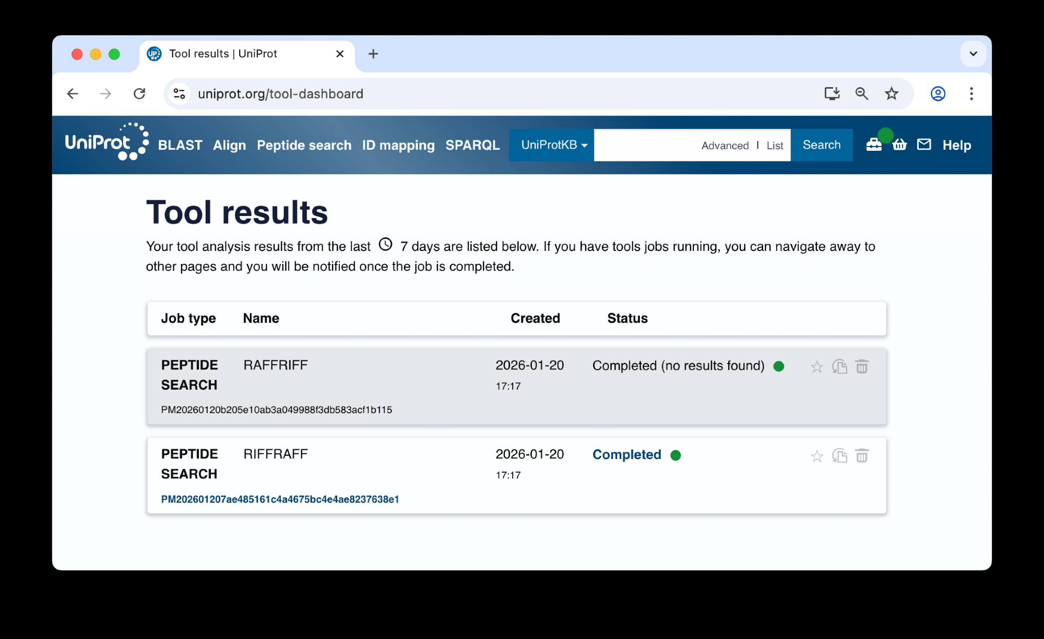The height and width of the screenshot is (639, 1044).
Task: Open the BLAST tool menu item
Action: coord(180,145)
